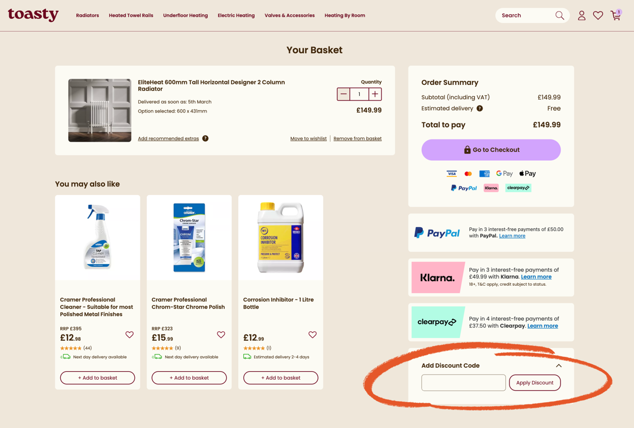Click recommended extras help icon
This screenshot has height=428, width=634.
(205, 138)
